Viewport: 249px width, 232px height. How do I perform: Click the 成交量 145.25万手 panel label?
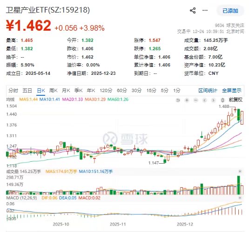point(23,172)
